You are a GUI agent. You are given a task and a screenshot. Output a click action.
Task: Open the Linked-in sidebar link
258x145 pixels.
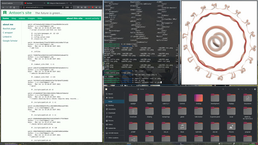[x=7, y=37]
